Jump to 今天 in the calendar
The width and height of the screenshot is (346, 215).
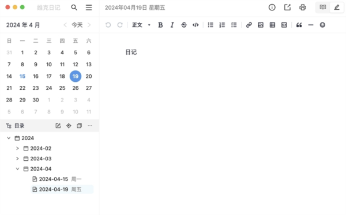(x=77, y=25)
